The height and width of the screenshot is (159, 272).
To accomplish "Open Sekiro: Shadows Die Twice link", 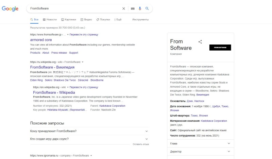I will (61, 80).
